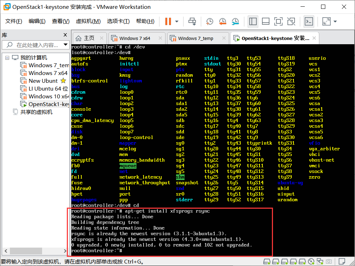Open the 帮助(H) menu
This screenshot has height=266, width=355.
coord(145,21)
